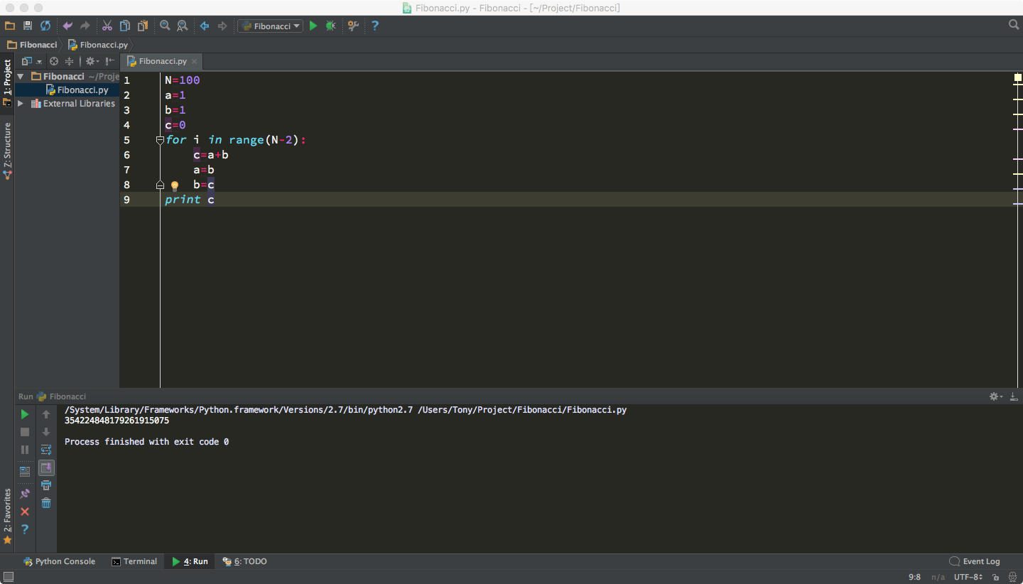Open the UTF-8 encoding selector
Screen dimensions: 1023x584
pyautogui.click(x=968, y=578)
